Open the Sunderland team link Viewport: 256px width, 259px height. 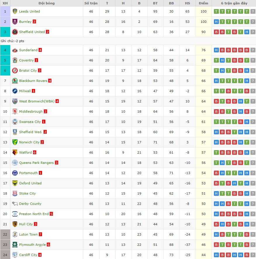pyautogui.click(x=28, y=50)
